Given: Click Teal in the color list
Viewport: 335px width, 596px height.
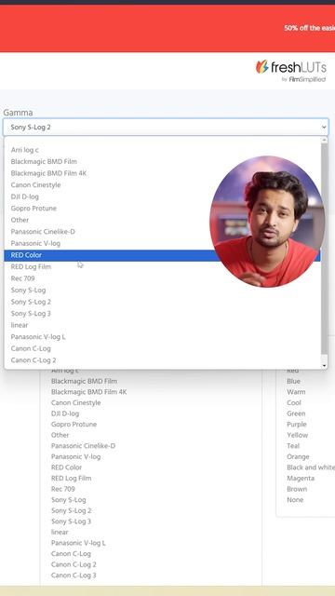Looking at the screenshot, I should tap(293, 446).
